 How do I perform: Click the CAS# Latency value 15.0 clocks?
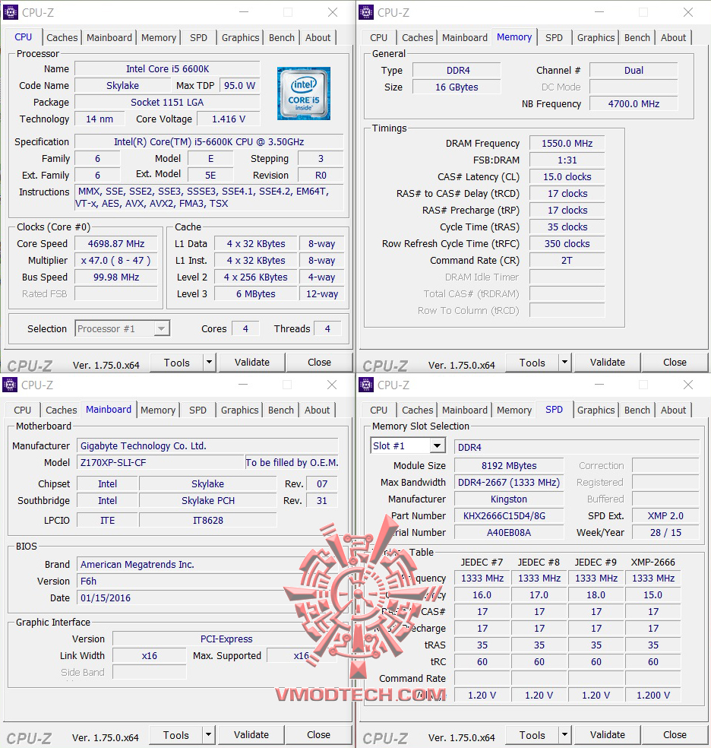(x=567, y=177)
